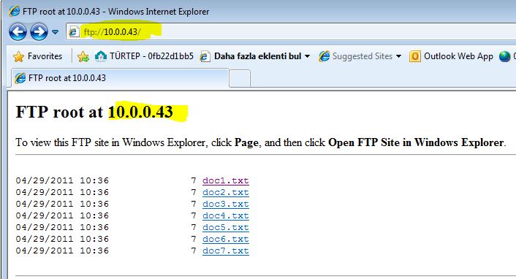
Task: Click the page icon in the address bar
Action: [74, 32]
